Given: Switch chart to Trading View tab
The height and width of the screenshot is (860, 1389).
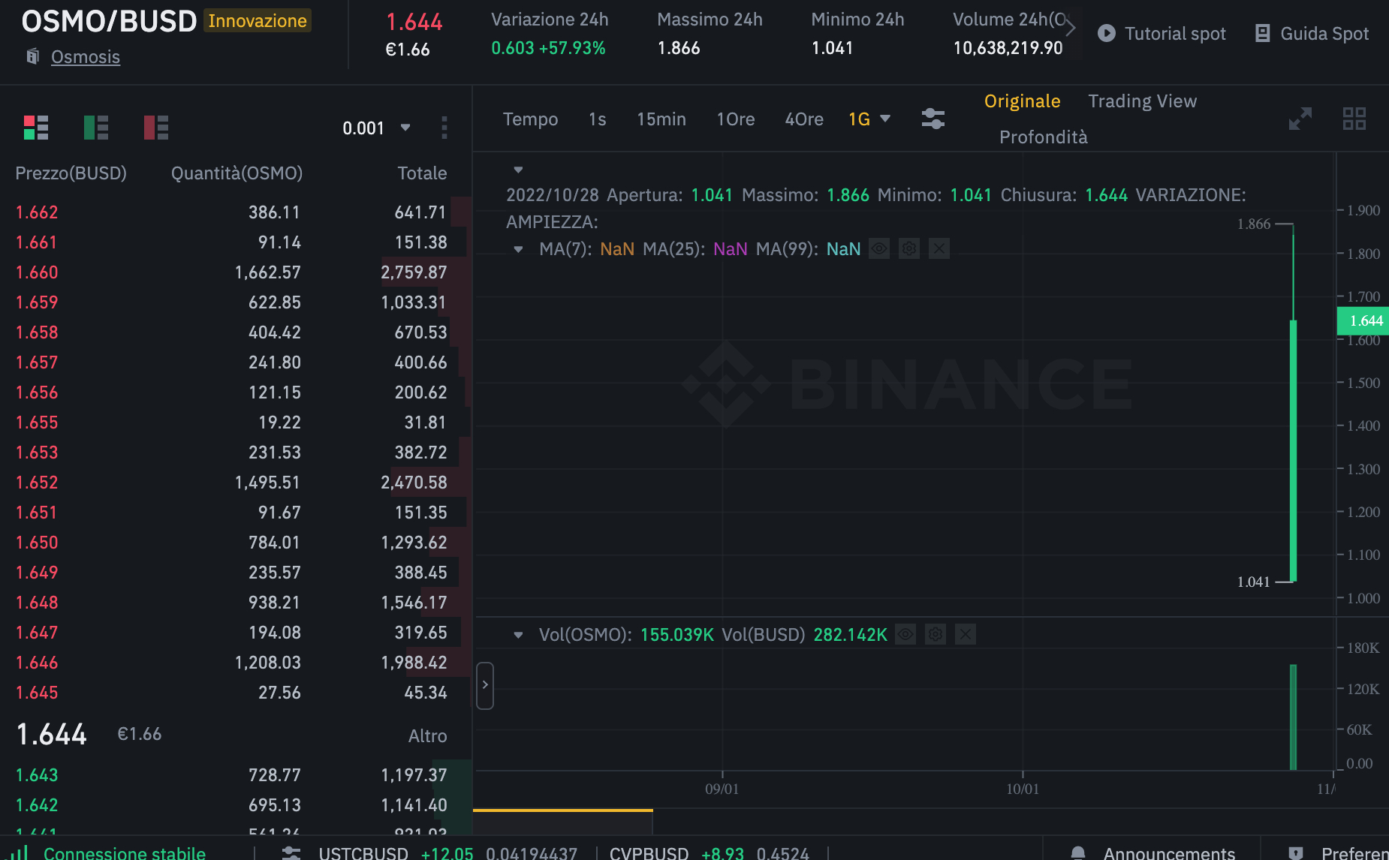Looking at the screenshot, I should coord(1142,101).
